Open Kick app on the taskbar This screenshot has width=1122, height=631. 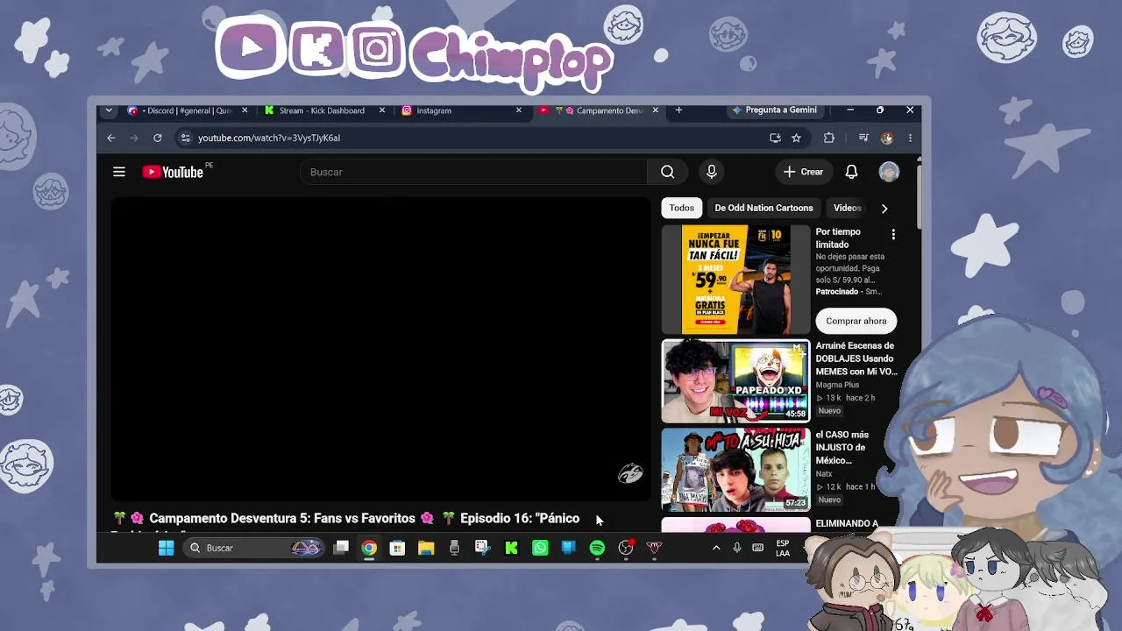point(511,548)
